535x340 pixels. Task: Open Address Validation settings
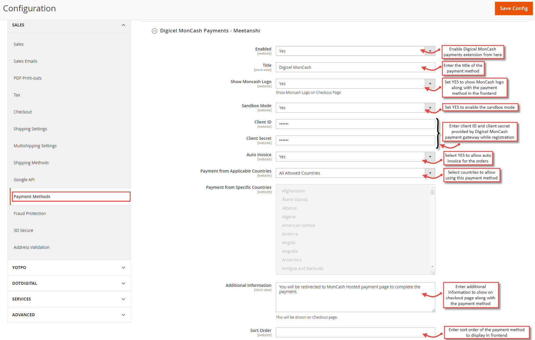point(31,247)
